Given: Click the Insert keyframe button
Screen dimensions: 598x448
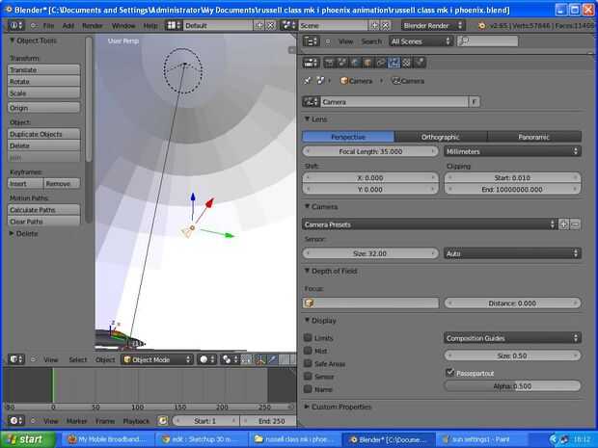Looking at the screenshot, I should (25, 183).
